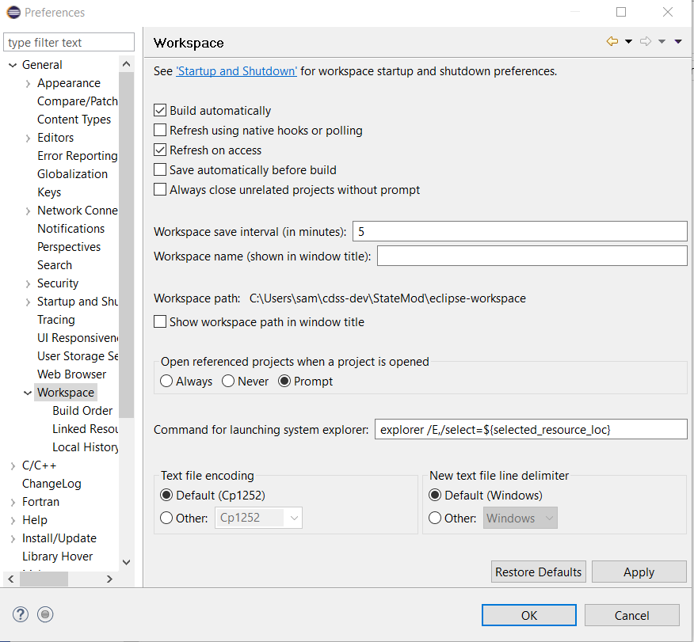Click the type filter text field
Screen dimensions: 694x642
(69, 43)
